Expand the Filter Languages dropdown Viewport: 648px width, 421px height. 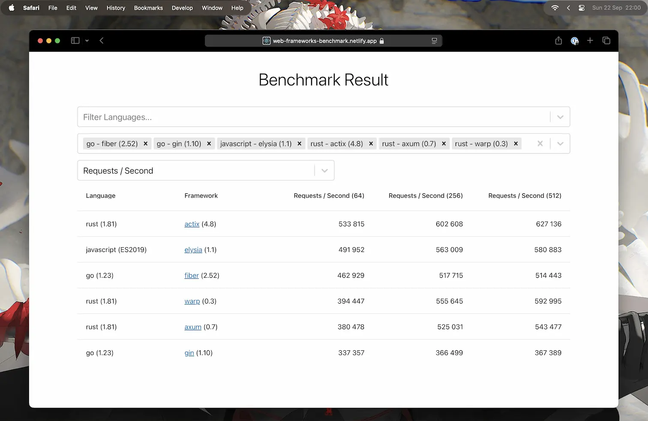pos(560,117)
